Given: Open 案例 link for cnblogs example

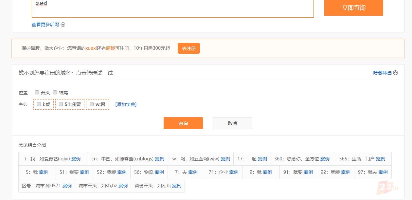Looking at the screenshot, I should [160, 159].
